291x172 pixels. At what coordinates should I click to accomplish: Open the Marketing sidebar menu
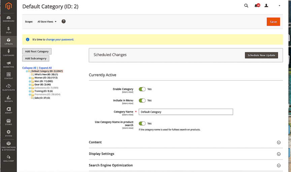(x=8, y=64)
